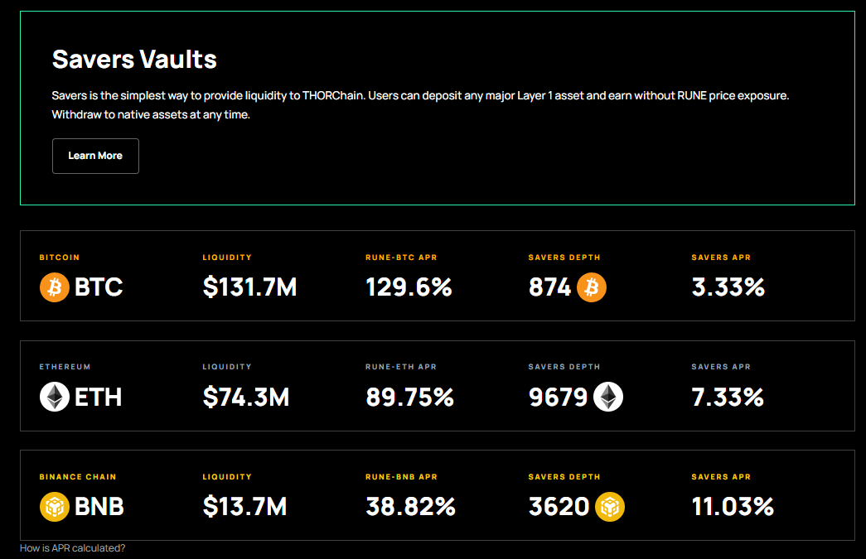Click the 3.33% savers APR value
Screen dimensions: 866x559
pyautogui.click(x=728, y=287)
